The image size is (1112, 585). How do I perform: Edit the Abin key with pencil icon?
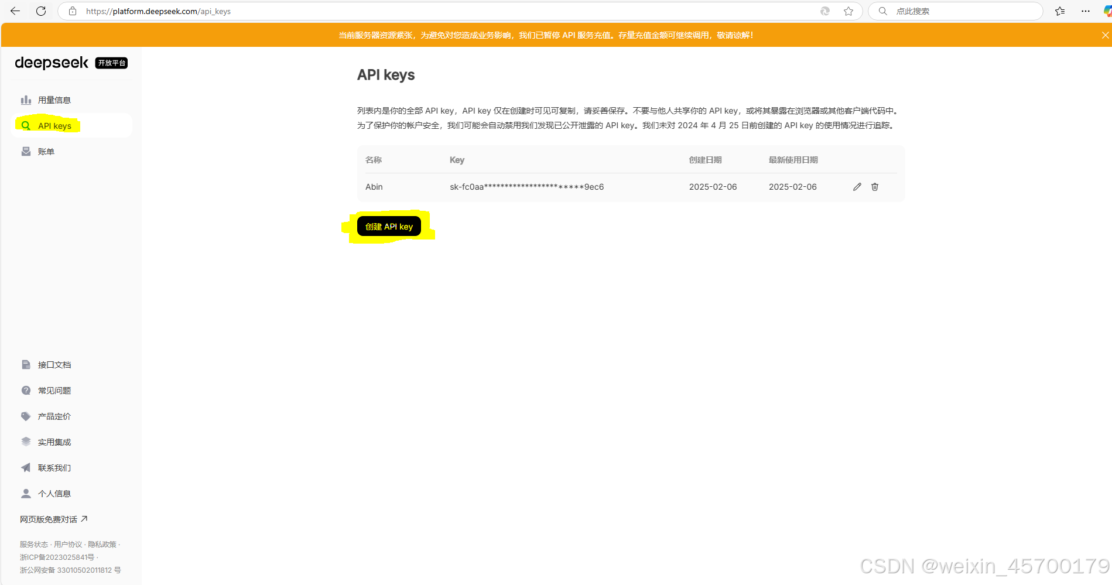tap(857, 187)
